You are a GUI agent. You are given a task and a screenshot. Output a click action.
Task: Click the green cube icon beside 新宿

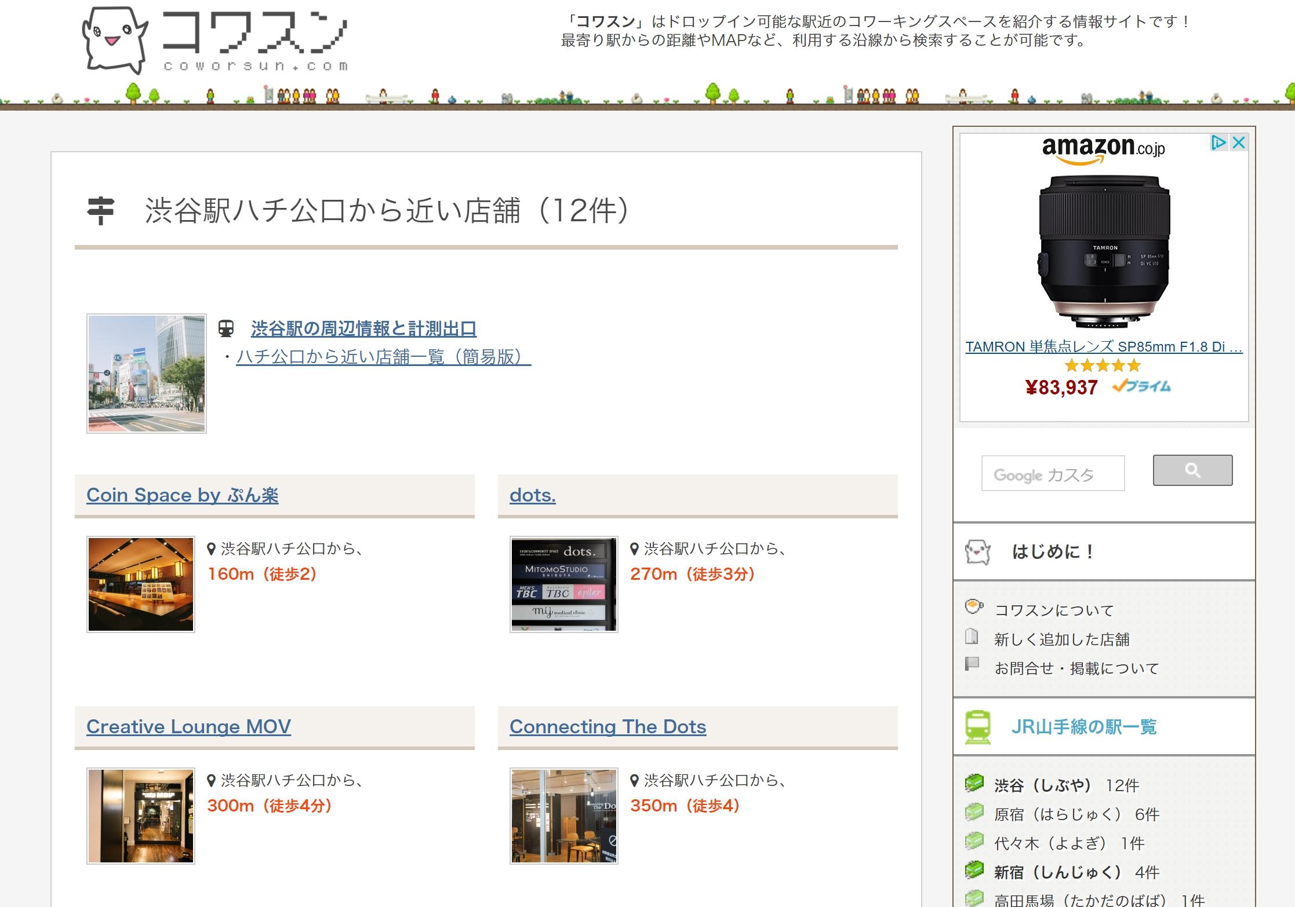[x=974, y=871]
